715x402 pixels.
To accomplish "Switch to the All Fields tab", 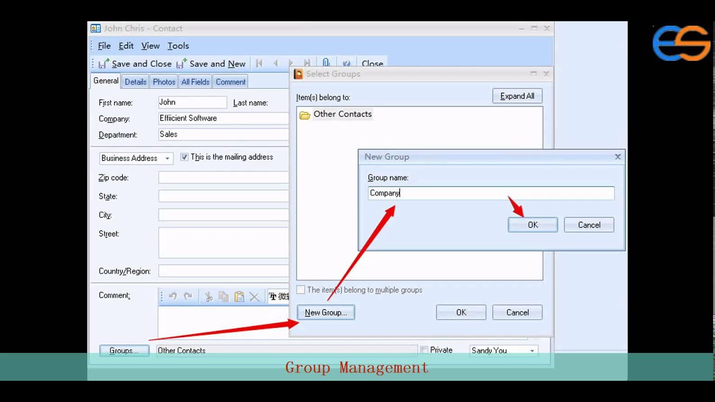I will click(x=196, y=82).
